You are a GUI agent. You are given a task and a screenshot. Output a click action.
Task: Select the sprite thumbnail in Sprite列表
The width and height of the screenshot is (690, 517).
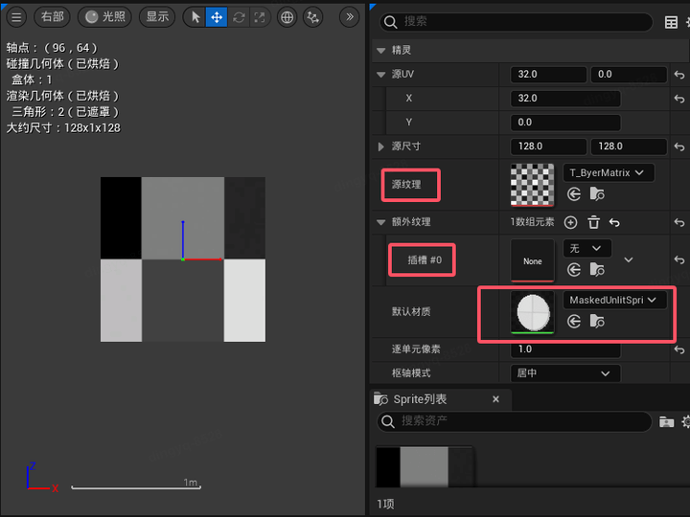[x=425, y=467]
